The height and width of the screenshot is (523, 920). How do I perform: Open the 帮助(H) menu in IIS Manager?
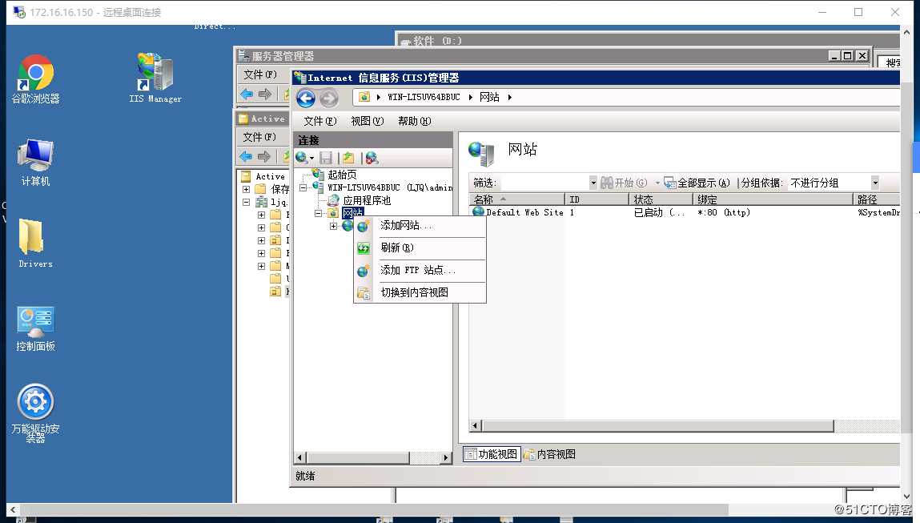(414, 121)
